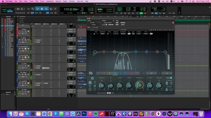The width and height of the screenshot is (211, 118).
Task: Click the transport Play button
Action: (121, 13)
